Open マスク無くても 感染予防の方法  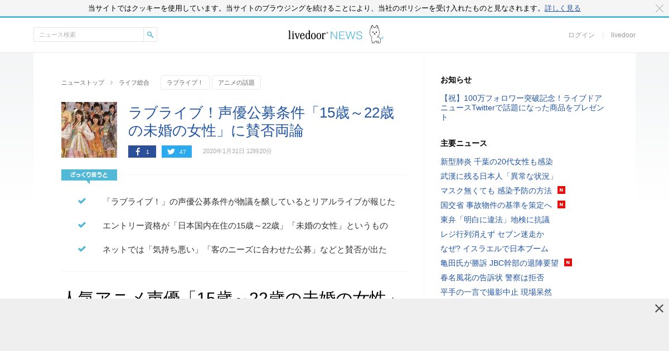496,191
